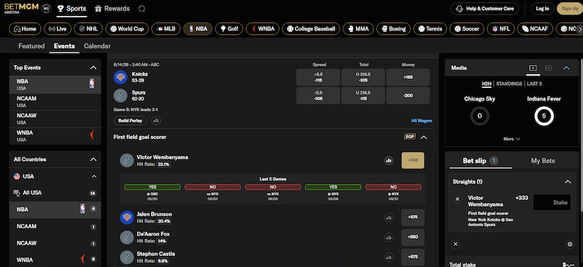Select Jalen Brunson +575 odds
This screenshot has width=583, height=267.
pyautogui.click(x=413, y=217)
